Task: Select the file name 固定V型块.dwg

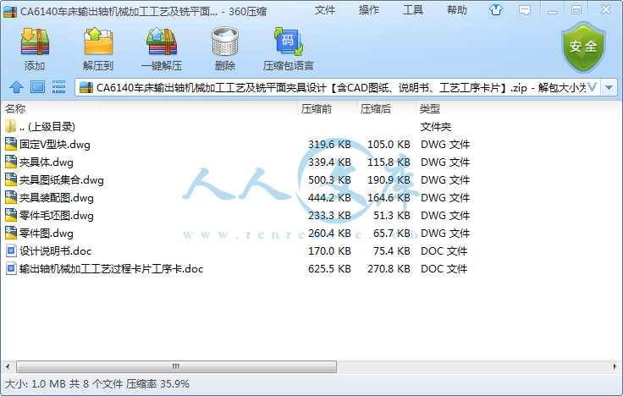Action: tap(55, 144)
